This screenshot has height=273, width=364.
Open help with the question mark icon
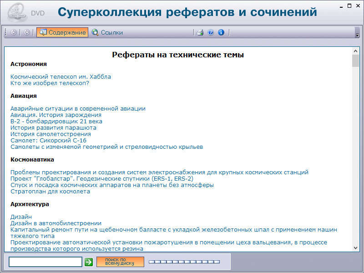(x=211, y=32)
